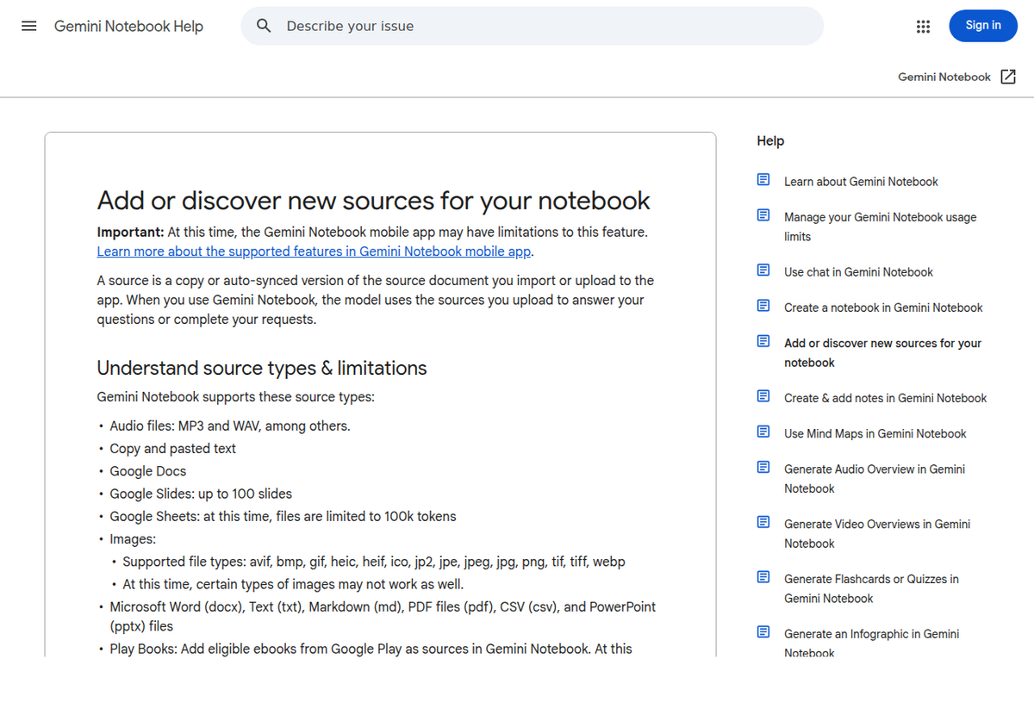
Task: Open Generate Audio Overview article
Action: tap(875, 478)
